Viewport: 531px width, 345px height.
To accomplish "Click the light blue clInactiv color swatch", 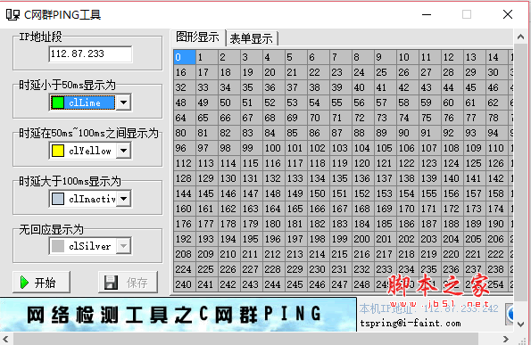I will 58,199.
